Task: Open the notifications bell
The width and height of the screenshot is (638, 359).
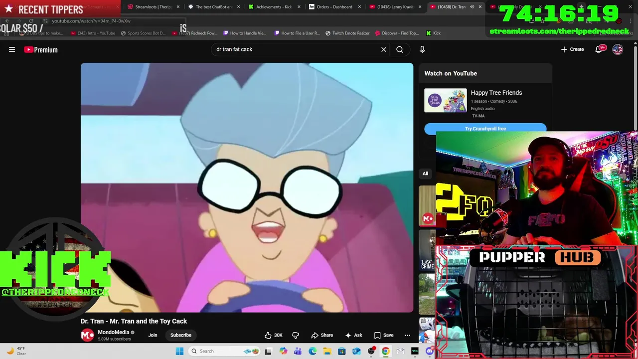Action: point(600,49)
